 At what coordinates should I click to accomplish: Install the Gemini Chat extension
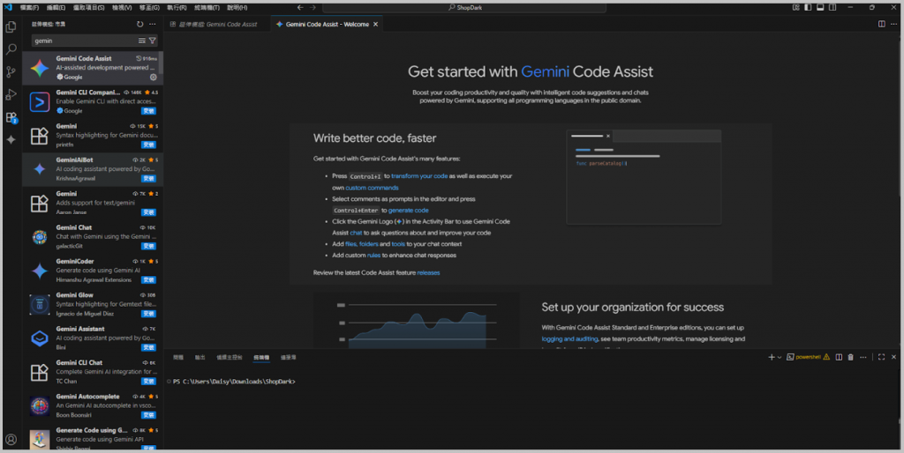coord(148,247)
